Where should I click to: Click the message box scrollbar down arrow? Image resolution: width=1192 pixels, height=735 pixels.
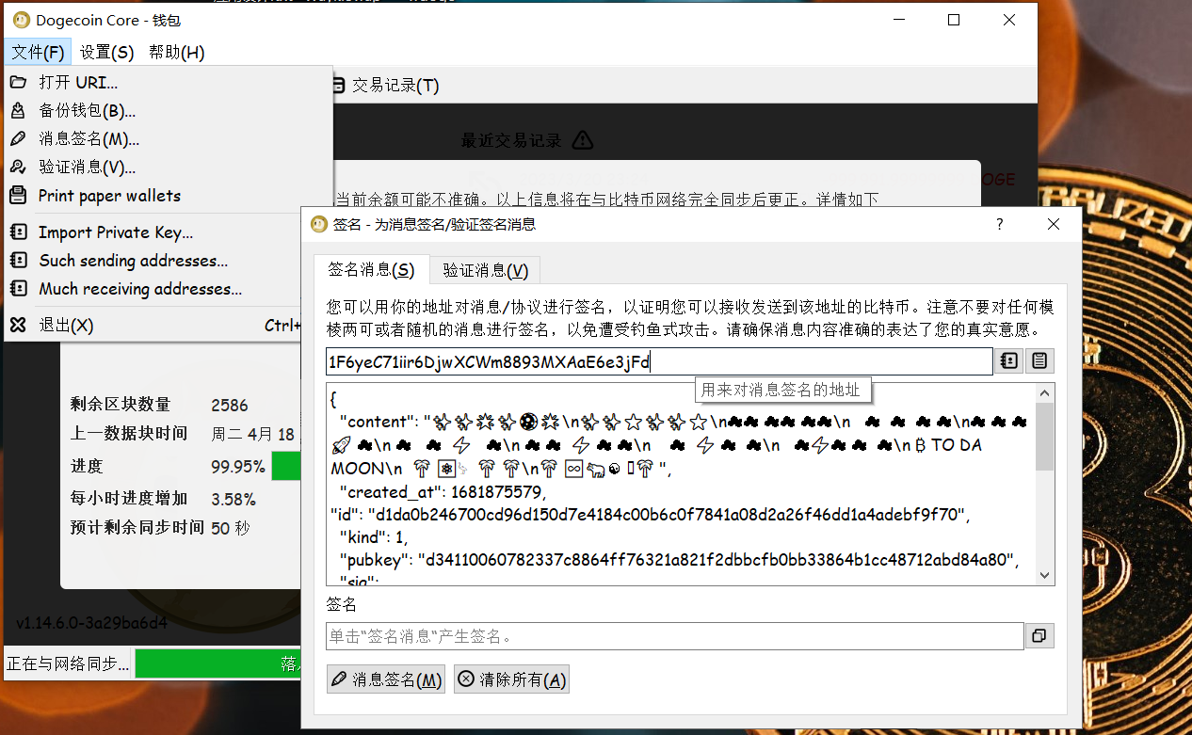pyautogui.click(x=1045, y=575)
